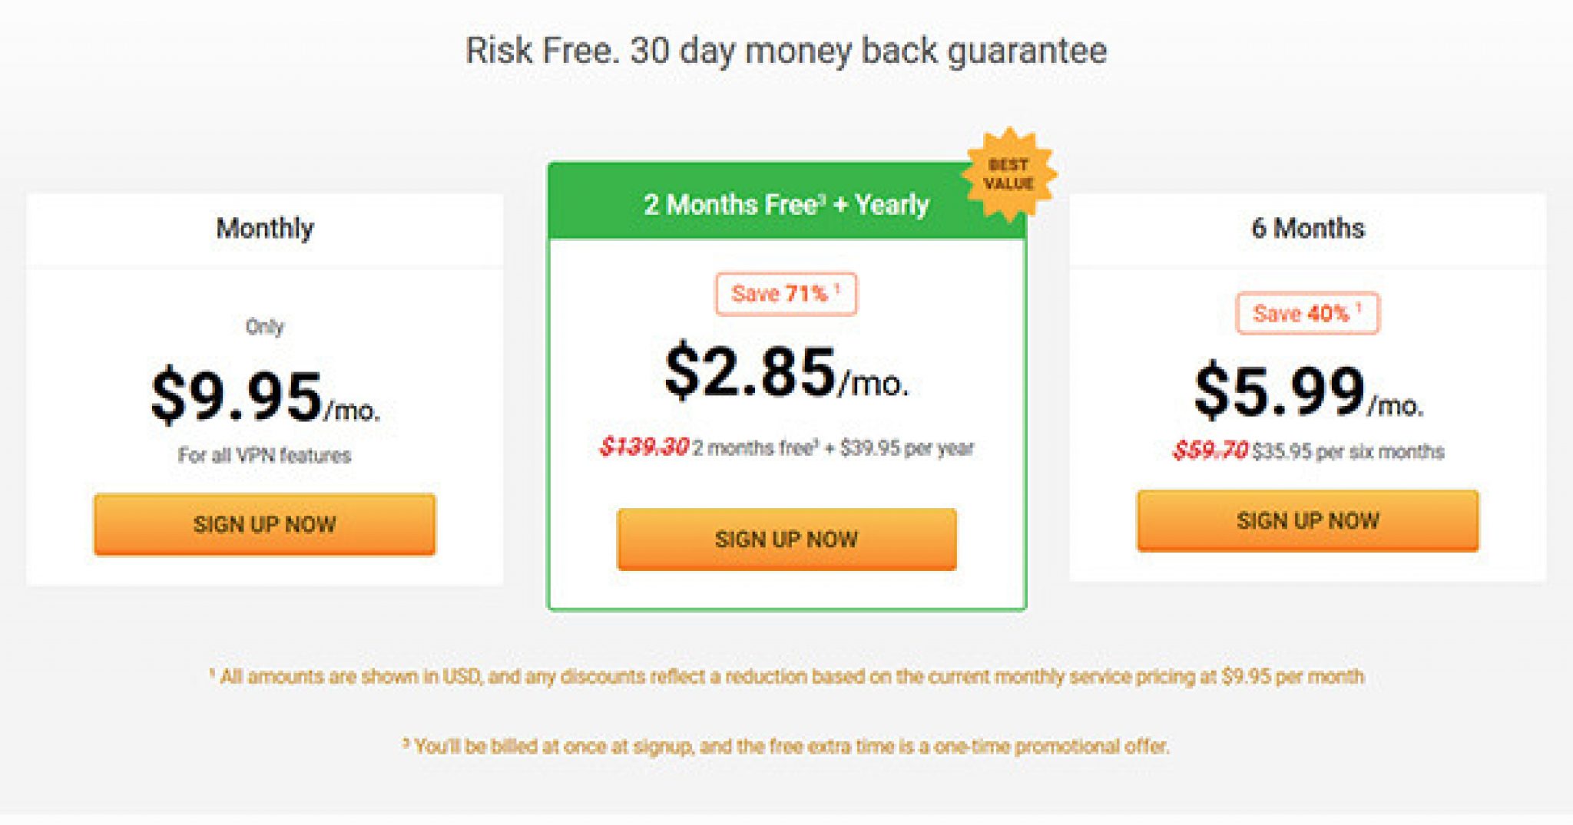The width and height of the screenshot is (1573, 825).
Task: Click the $35.95 per six months text
Action: click(x=1348, y=451)
